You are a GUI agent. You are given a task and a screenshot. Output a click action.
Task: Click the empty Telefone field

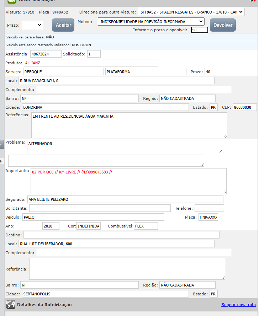coord(209,208)
